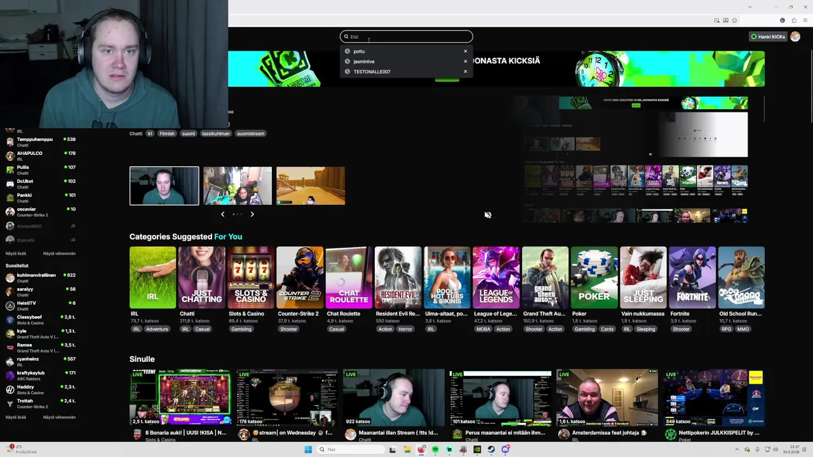Click the MOBA tag under League of Legends

[483, 329]
